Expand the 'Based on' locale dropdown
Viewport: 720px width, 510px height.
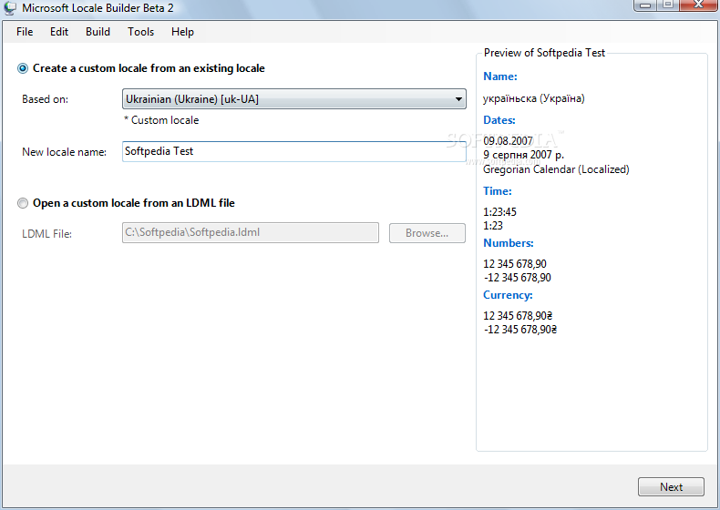(x=293, y=98)
